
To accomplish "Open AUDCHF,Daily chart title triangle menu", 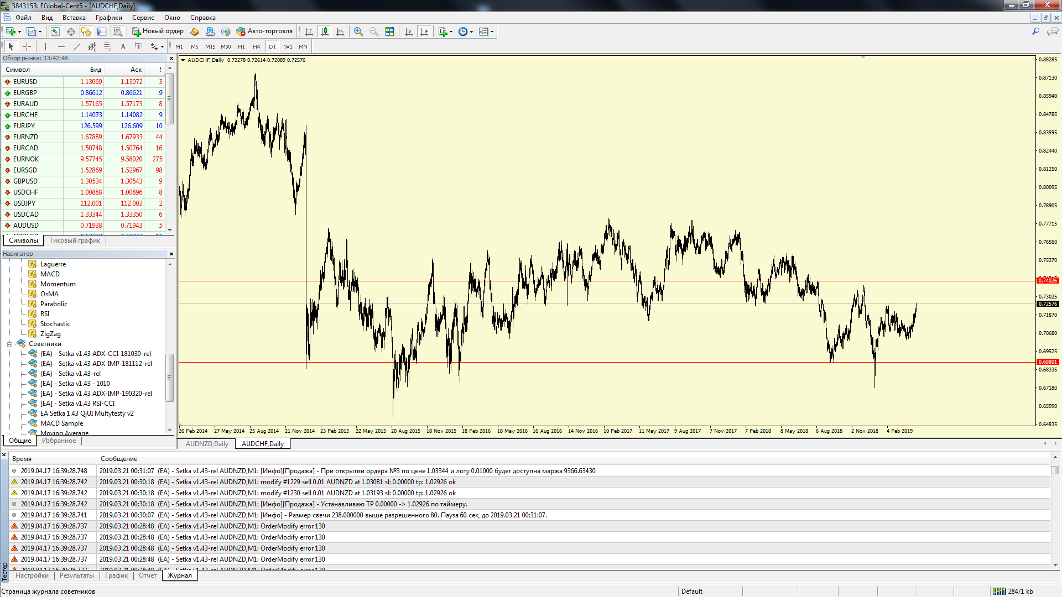I will (183, 60).
